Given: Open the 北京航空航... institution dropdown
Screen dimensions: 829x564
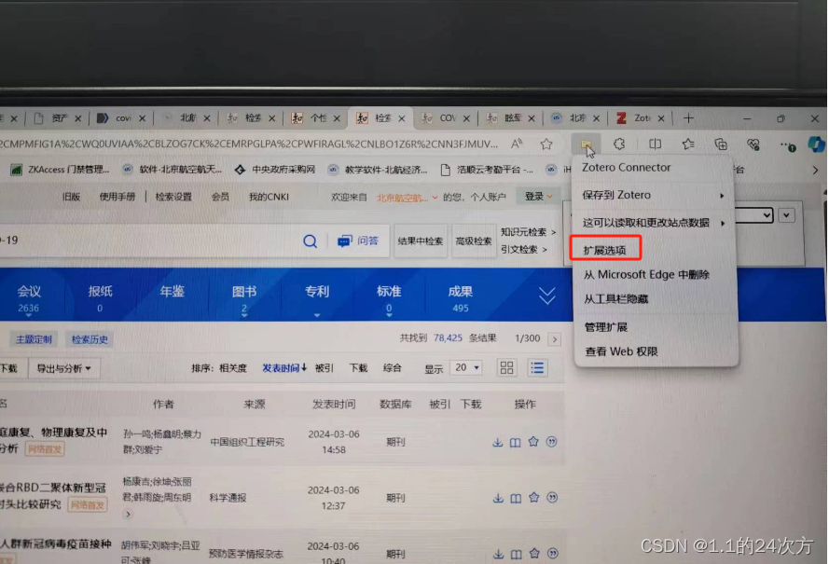Looking at the screenshot, I should pos(408,198).
